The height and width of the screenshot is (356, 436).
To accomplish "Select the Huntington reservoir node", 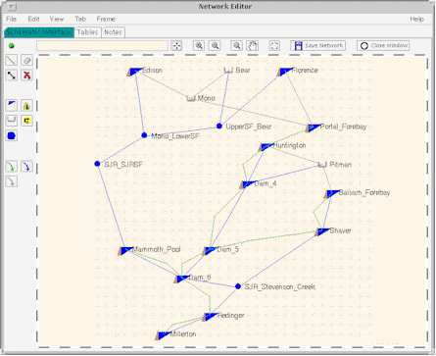I will tap(266, 147).
